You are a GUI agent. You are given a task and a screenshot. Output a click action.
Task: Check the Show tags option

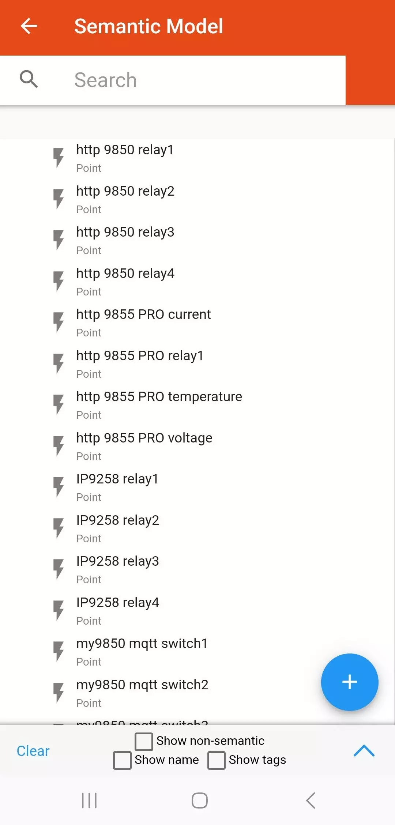point(217,760)
